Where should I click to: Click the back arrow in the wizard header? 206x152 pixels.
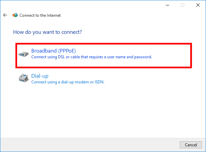point(5,15)
